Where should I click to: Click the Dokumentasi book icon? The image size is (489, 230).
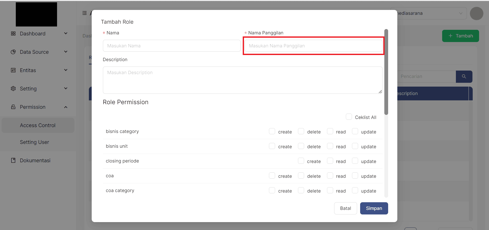click(x=13, y=160)
